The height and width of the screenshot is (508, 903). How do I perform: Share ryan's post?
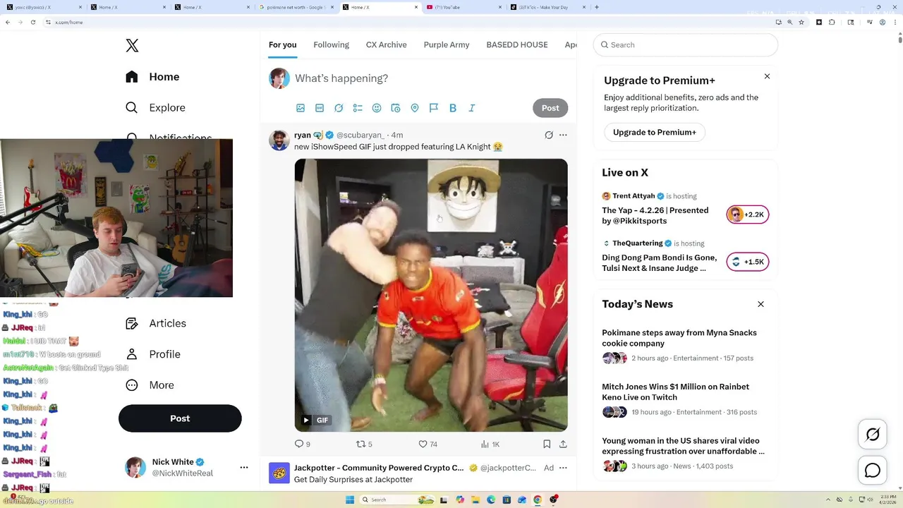(x=563, y=444)
